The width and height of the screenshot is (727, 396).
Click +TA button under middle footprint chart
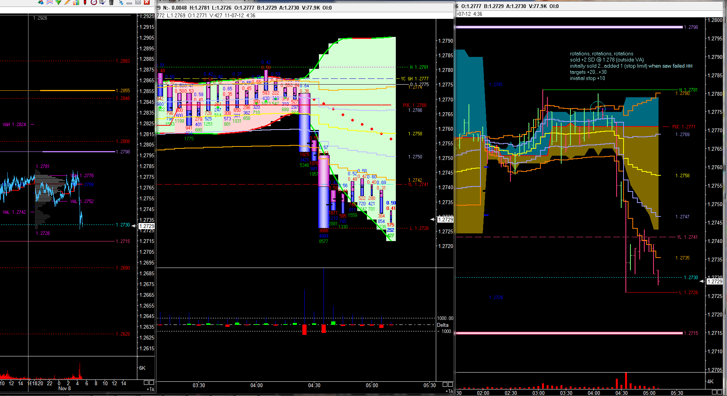(x=449, y=391)
